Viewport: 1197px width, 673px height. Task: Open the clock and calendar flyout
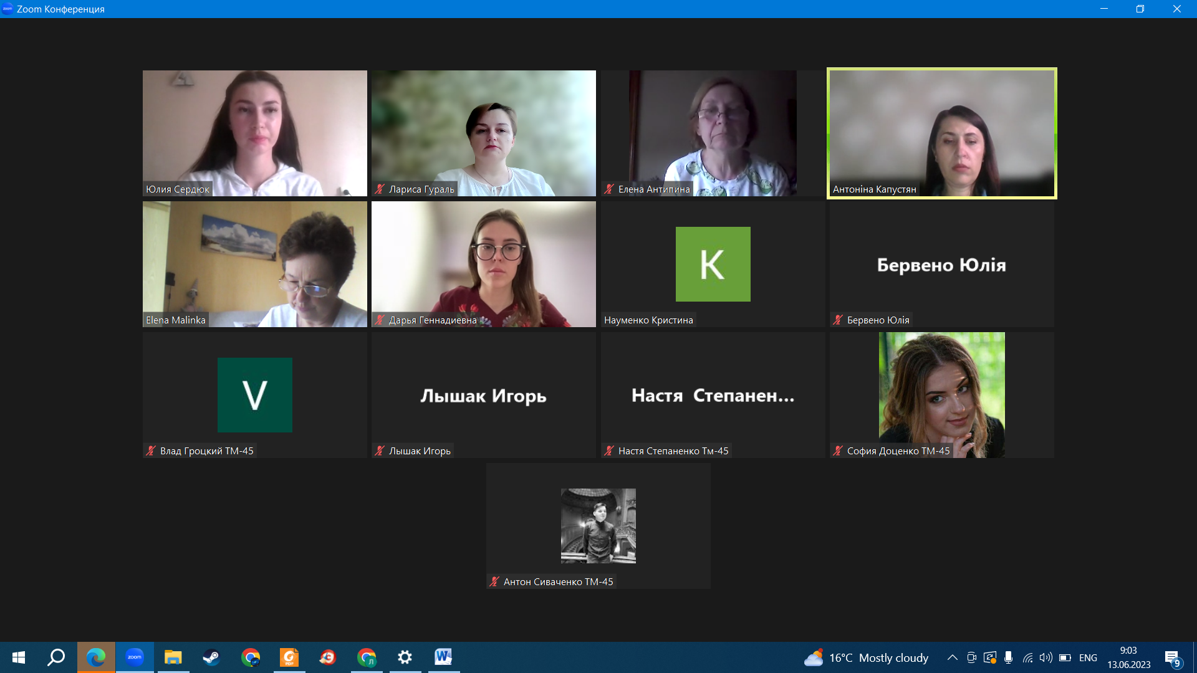coord(1128,657)
